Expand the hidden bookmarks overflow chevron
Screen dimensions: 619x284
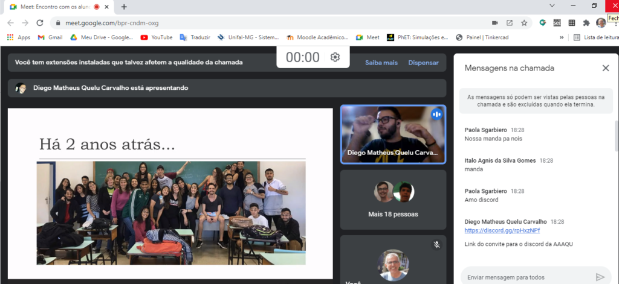(562, 37)
